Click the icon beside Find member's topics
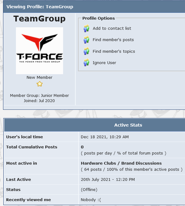185x206 pixels. coord(86,51)
